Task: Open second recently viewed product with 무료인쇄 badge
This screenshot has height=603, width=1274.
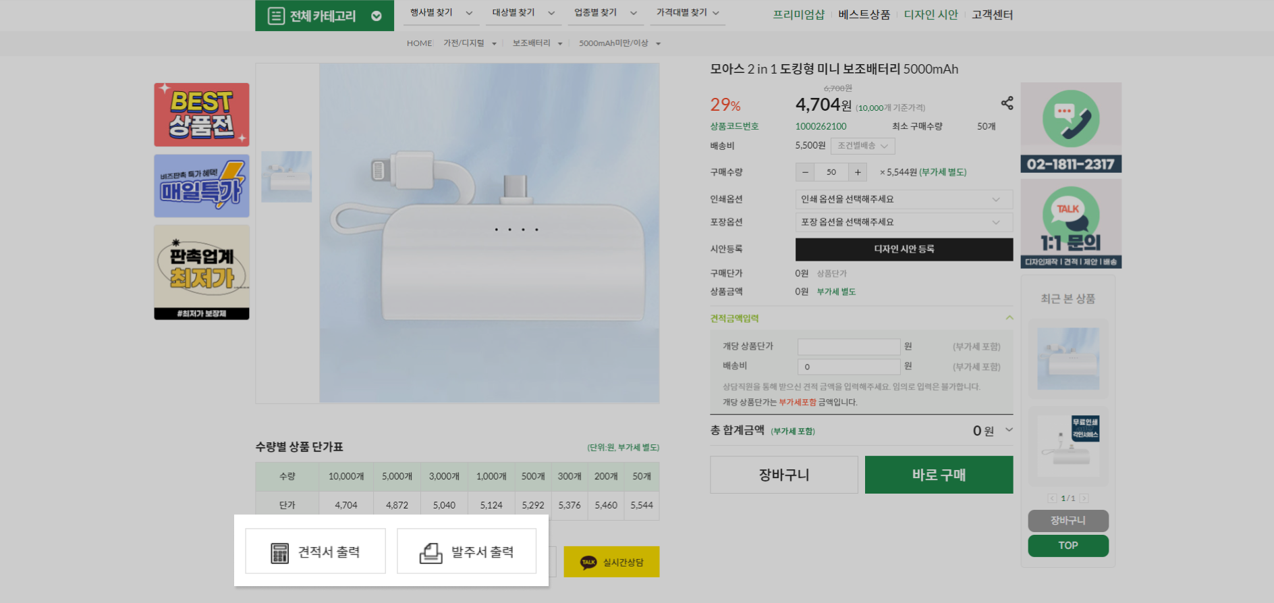Action: tap(1068, 446)
